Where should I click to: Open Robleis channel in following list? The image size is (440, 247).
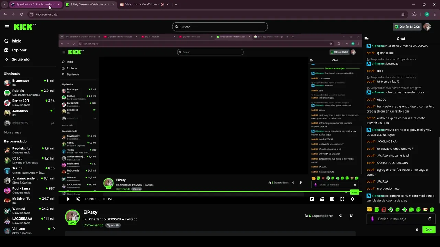coord(29,93)
